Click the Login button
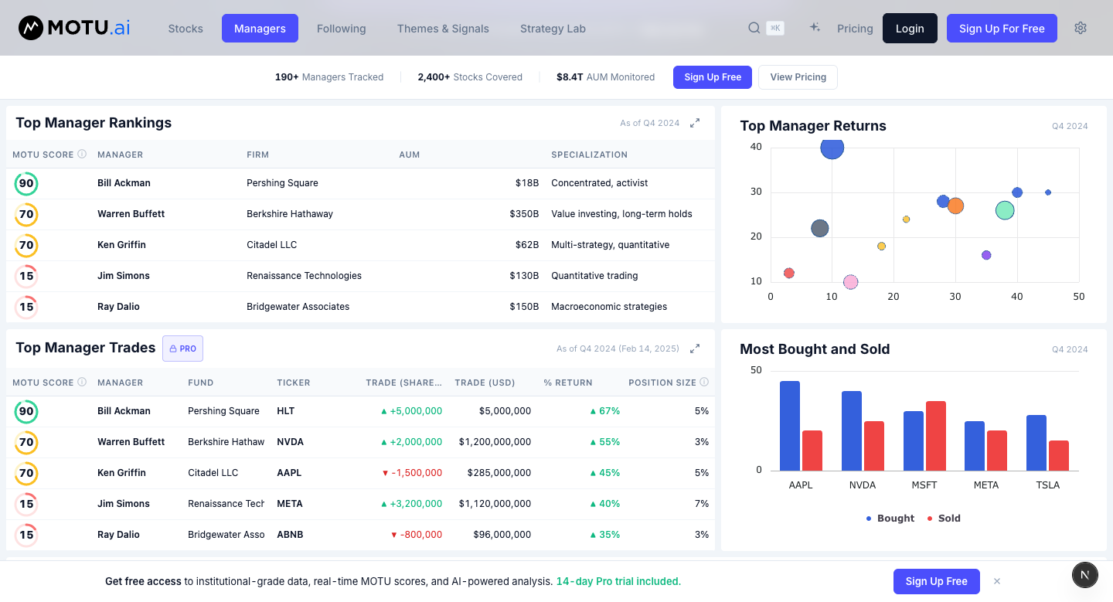This screenshot has height=602, width=1113. point(910,29)
